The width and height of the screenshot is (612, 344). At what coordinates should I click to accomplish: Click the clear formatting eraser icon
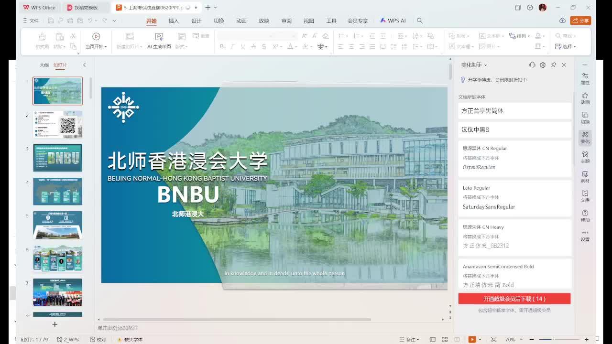click(x=326, y=36)
